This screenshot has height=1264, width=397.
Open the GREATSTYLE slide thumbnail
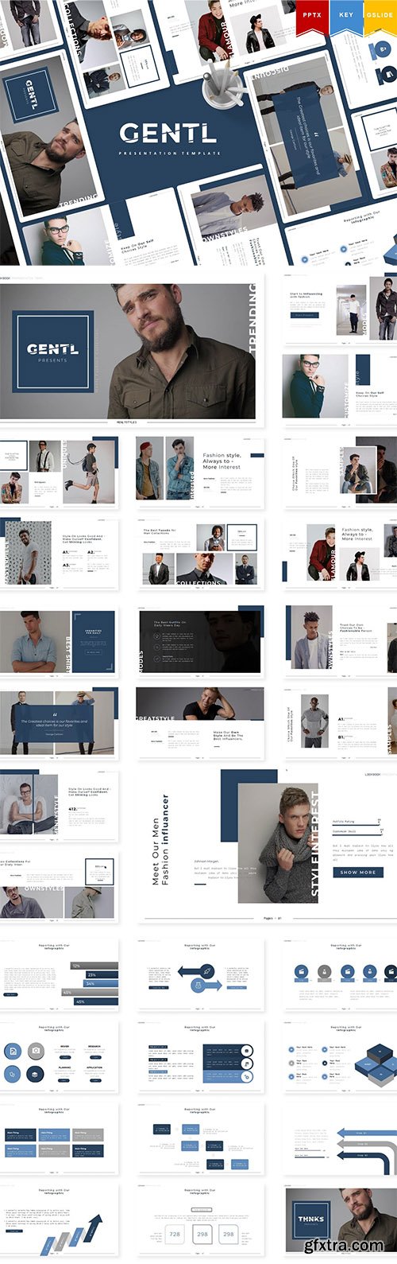pyautogui.click(x=199, y=723)
